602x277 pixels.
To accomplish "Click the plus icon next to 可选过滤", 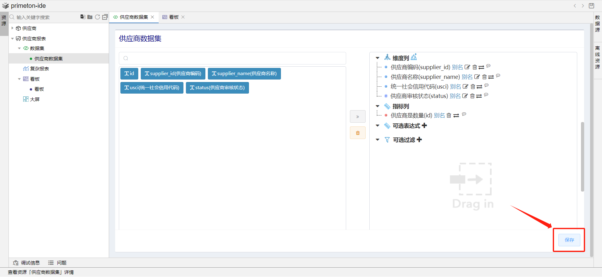I will 420,140.
